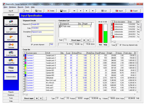Select the New Unit Load cargo row
This screenshot has width=146, height=106.
point(80,80)
